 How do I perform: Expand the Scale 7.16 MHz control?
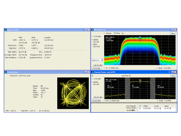157,100
